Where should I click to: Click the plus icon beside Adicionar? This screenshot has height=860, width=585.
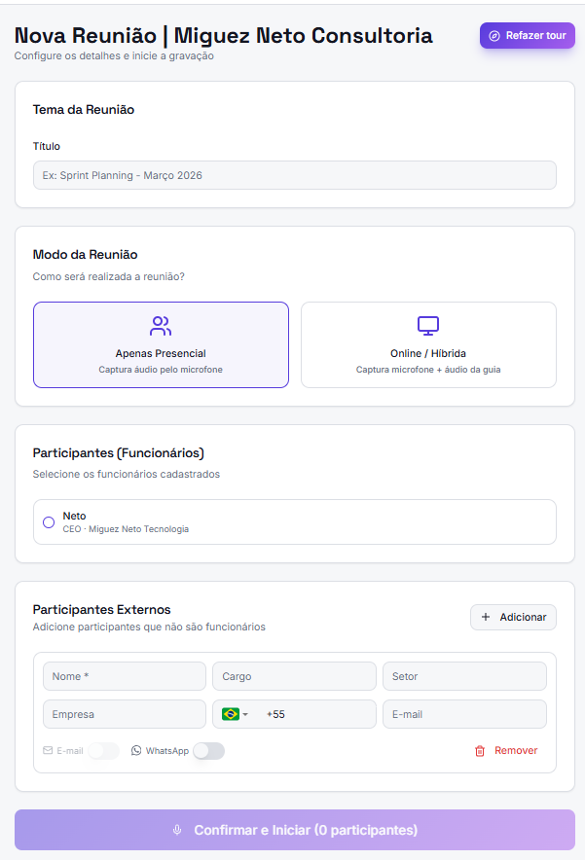(486, 617)
